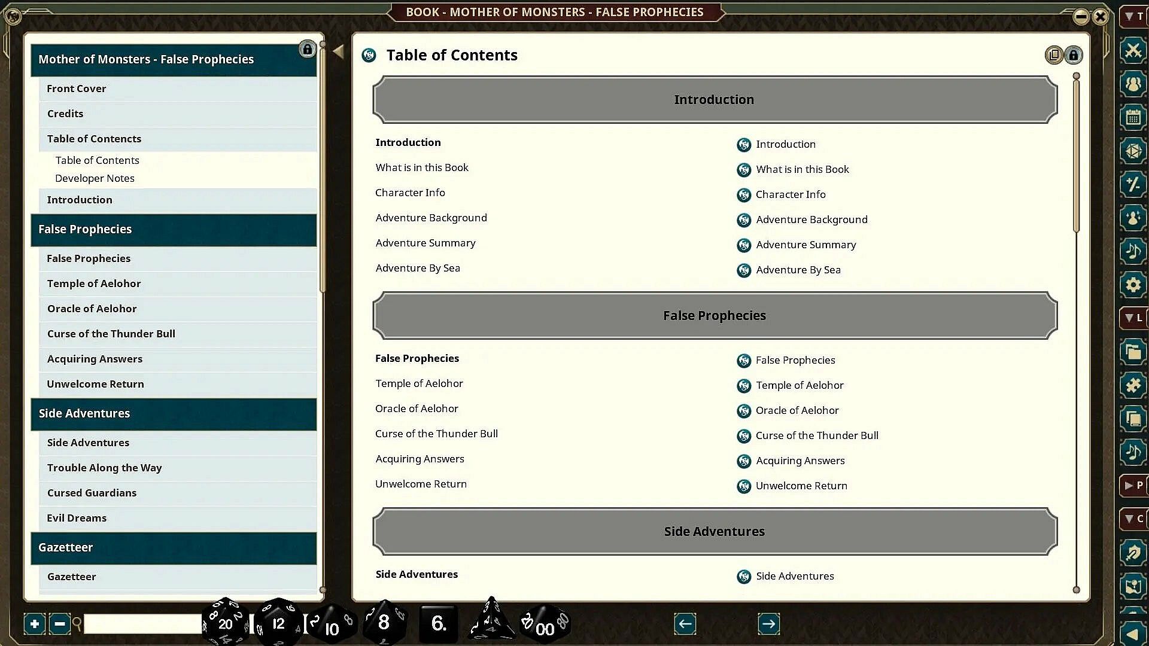Expand the P sidebar section
This screenshot has height=646, width=1149.
1133,485
